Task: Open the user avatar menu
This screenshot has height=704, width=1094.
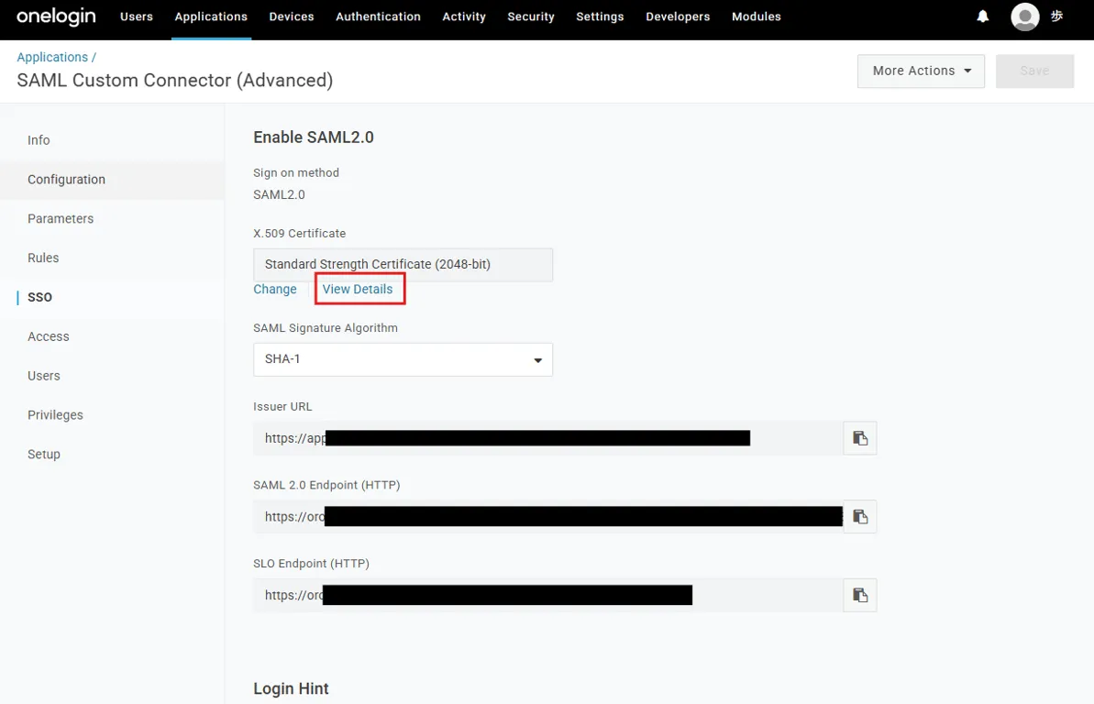Action: click(x=1025, y=16)
